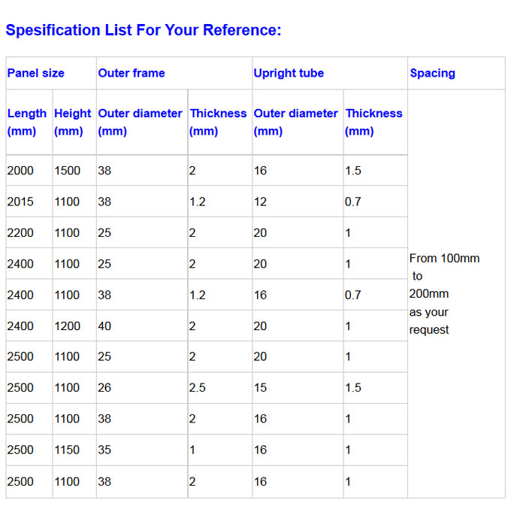The height and width of the screenshot is (509, 526).
Task: Select upright thickness 1 in the 2200 row
Action: click(x=348, y=232)
